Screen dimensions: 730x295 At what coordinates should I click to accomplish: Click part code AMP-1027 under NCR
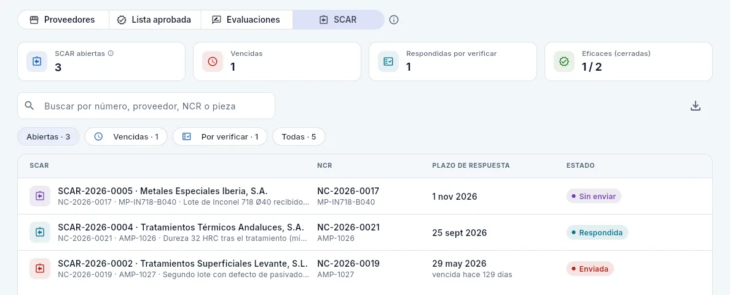[336, 275]
